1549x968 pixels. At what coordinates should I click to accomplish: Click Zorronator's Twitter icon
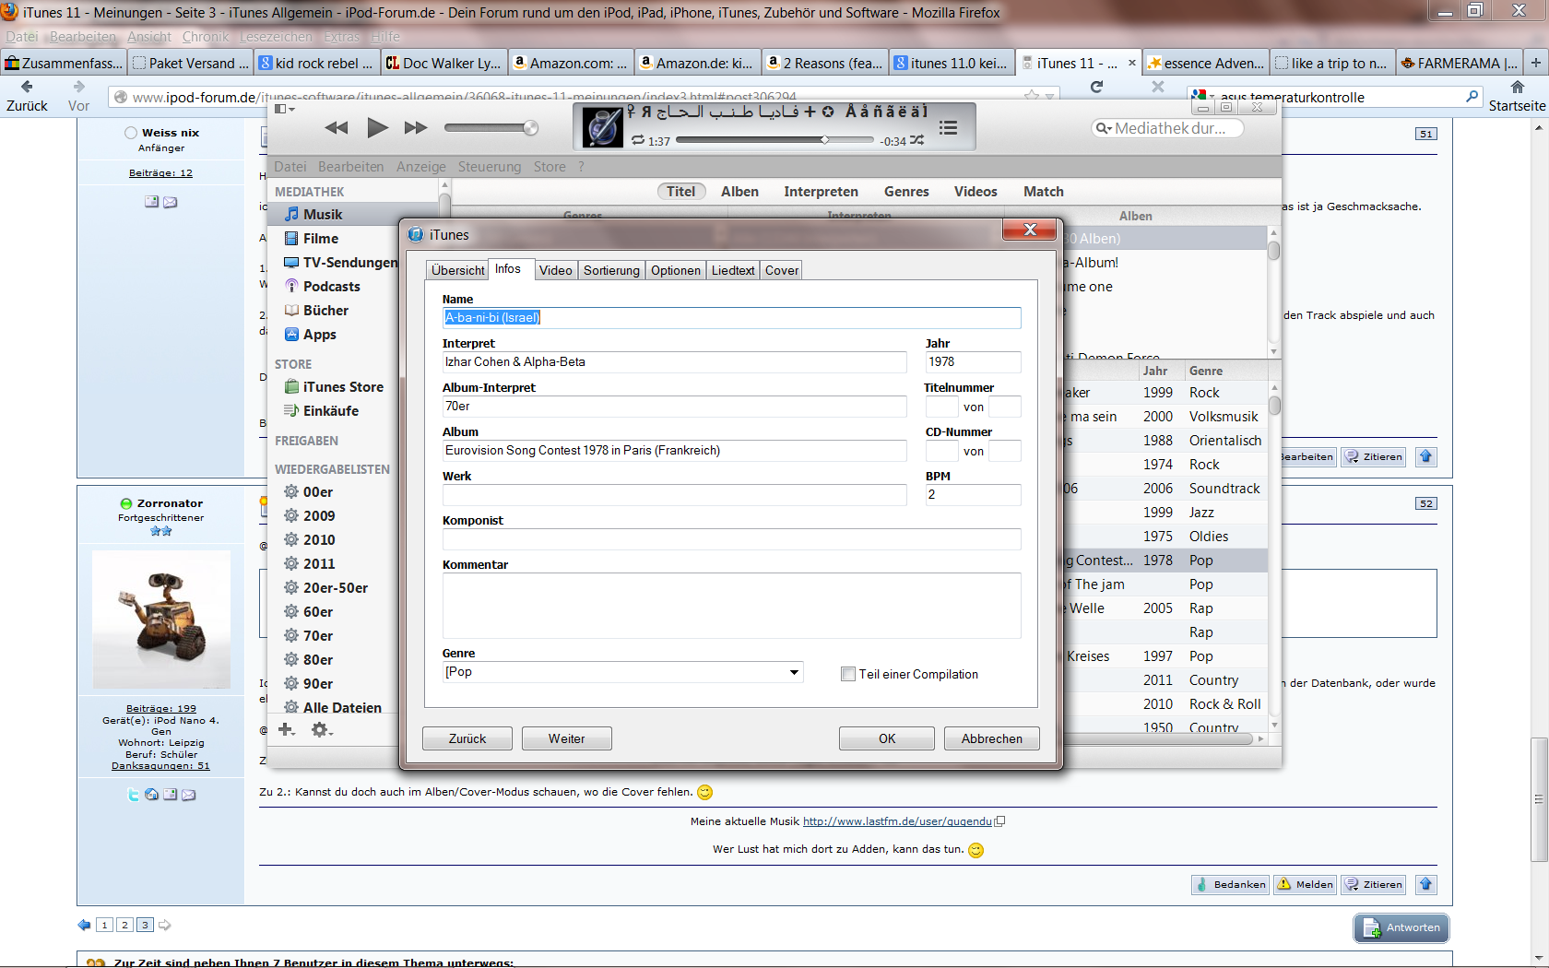(134, 794)
